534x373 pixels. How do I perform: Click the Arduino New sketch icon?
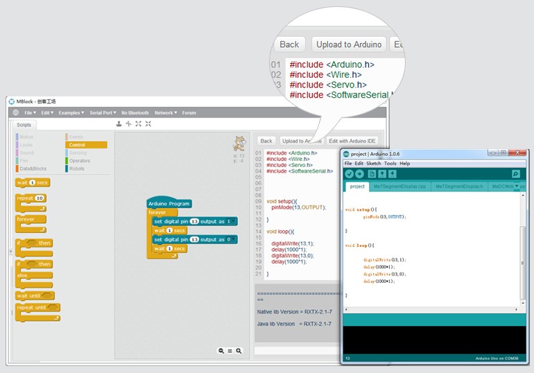pos(372,174)
